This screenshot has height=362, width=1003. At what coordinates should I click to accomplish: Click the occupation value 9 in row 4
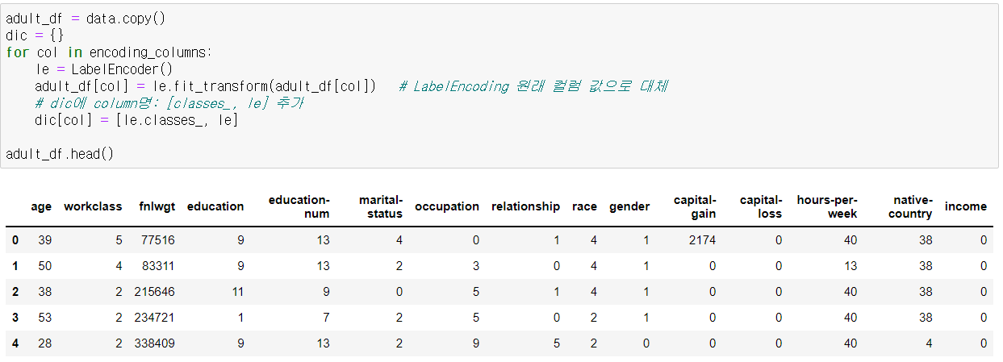pos(475,343)
